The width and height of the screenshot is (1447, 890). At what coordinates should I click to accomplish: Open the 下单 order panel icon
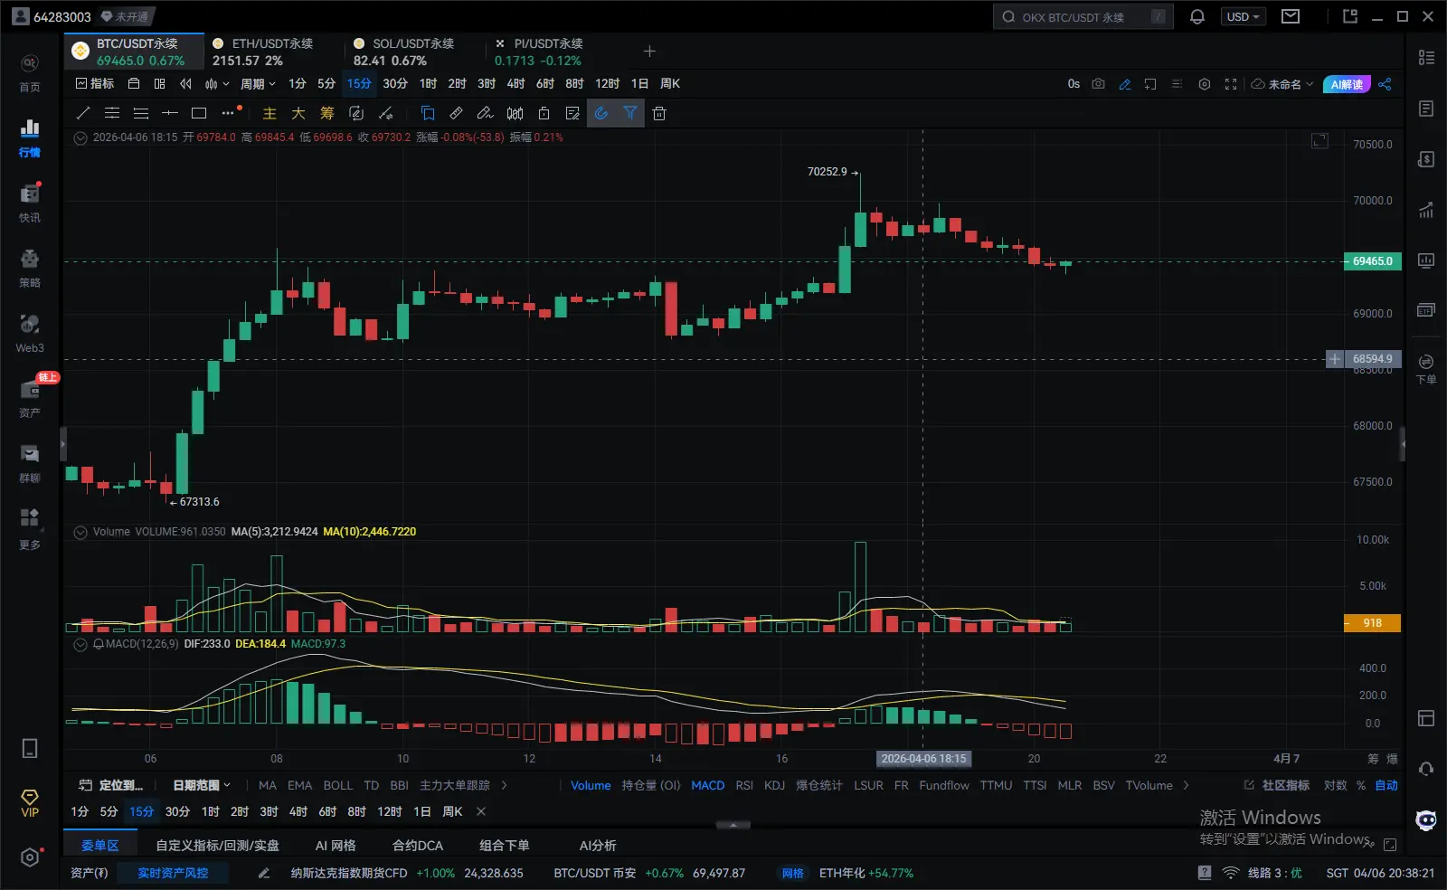click(x=1426, y=368)
